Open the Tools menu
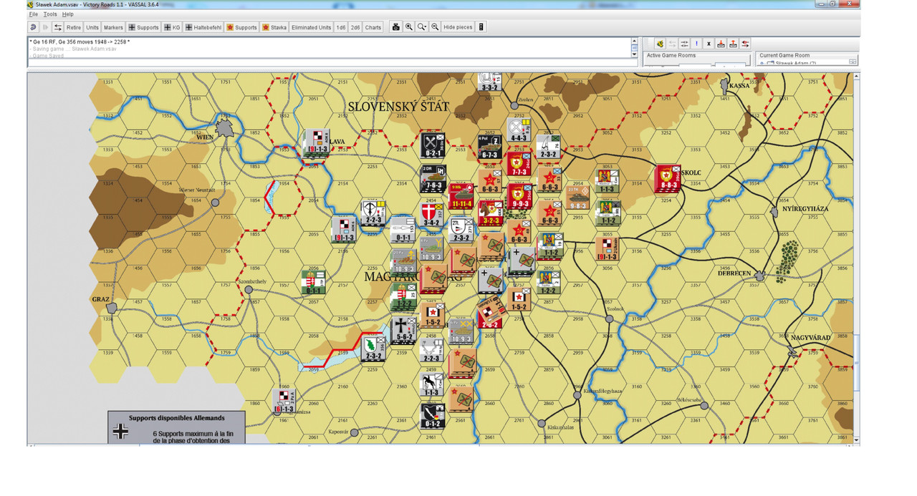The width and height of the screenshot is (917, 496). point(50,14)
